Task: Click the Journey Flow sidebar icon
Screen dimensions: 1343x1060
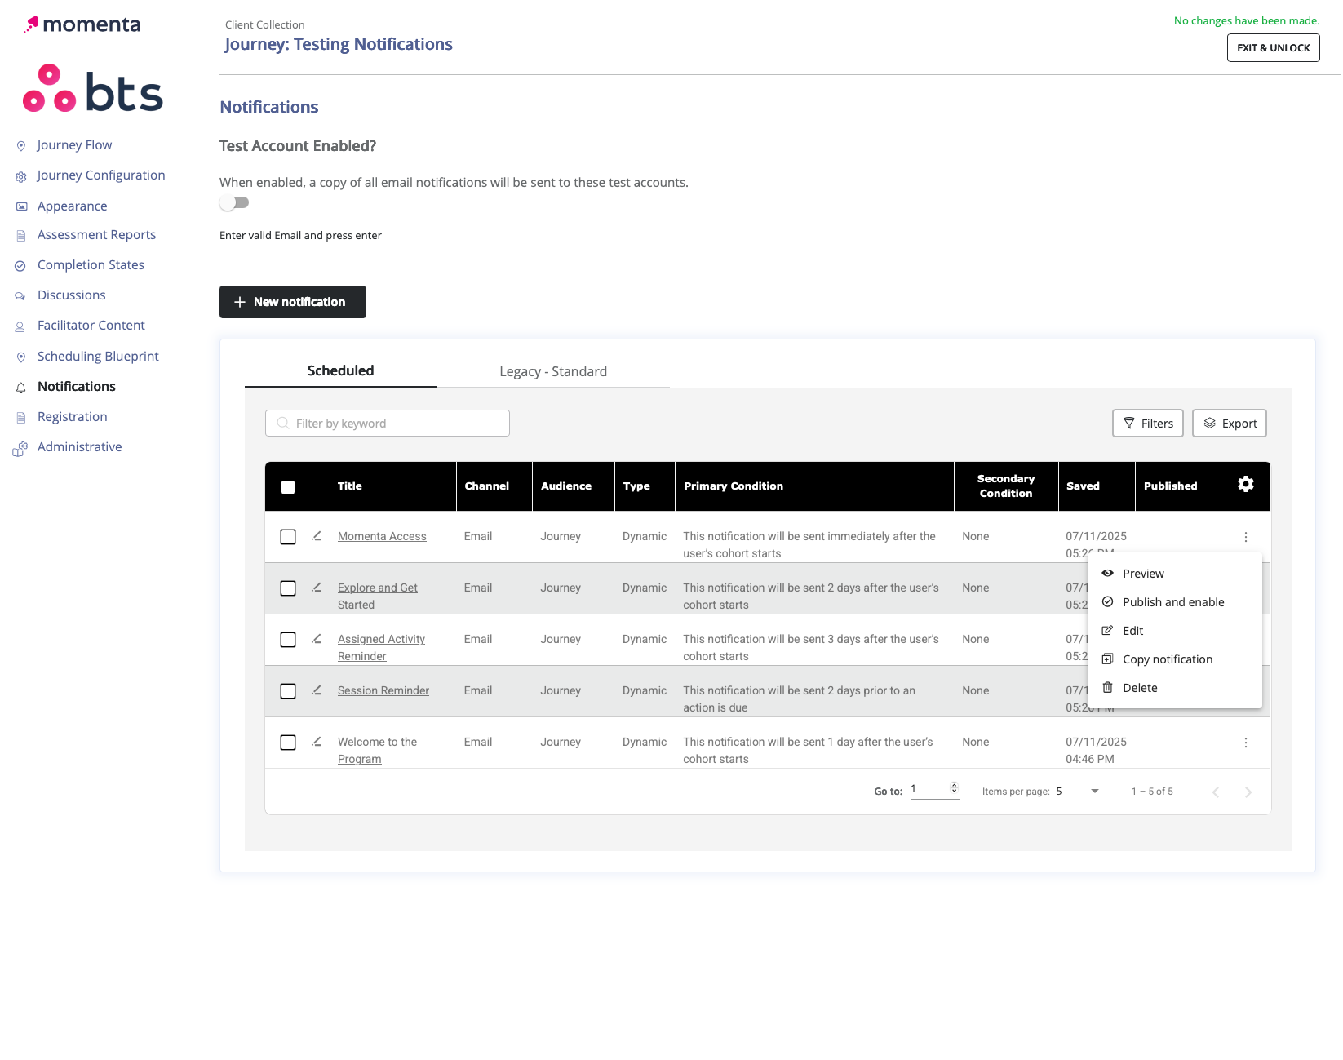Action: tap(21, 146)
